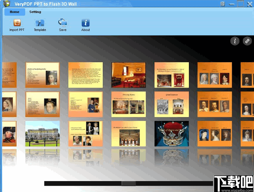Open the Buckingham Palace photo slide
Image resolution: width=254 pixels, height=192 pixels.
tap(42, 134)
